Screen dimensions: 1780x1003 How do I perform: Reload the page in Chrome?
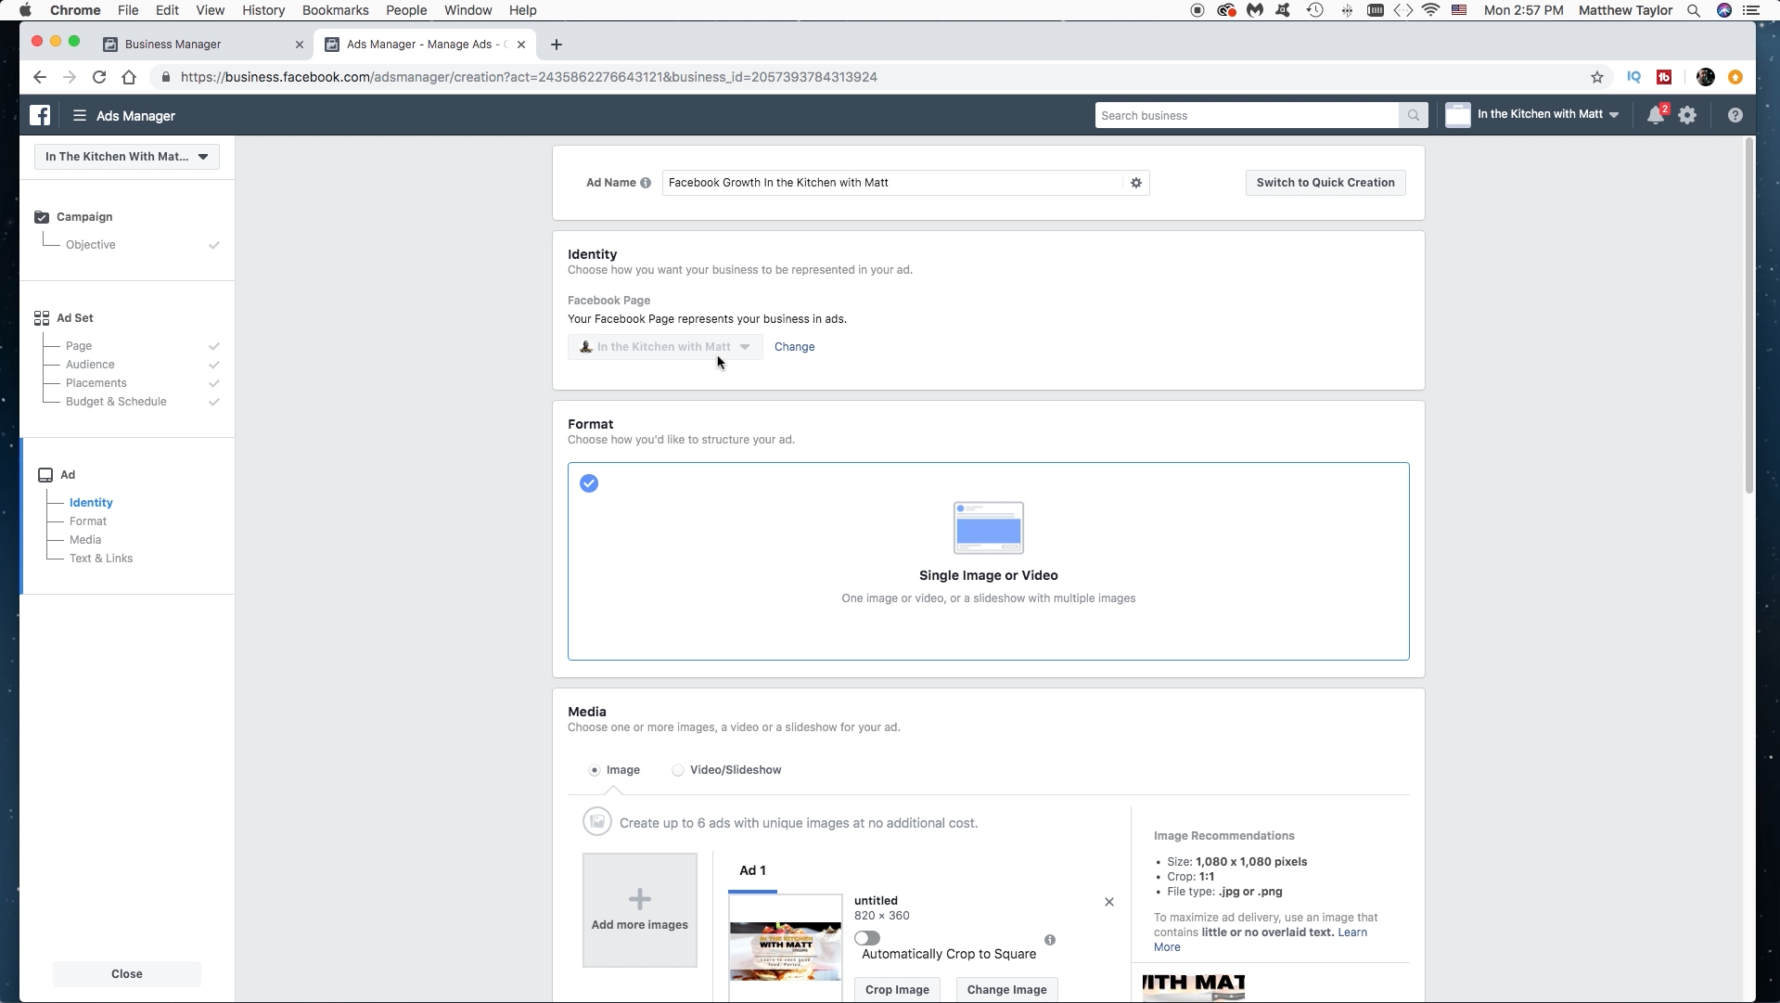(99, 77)
